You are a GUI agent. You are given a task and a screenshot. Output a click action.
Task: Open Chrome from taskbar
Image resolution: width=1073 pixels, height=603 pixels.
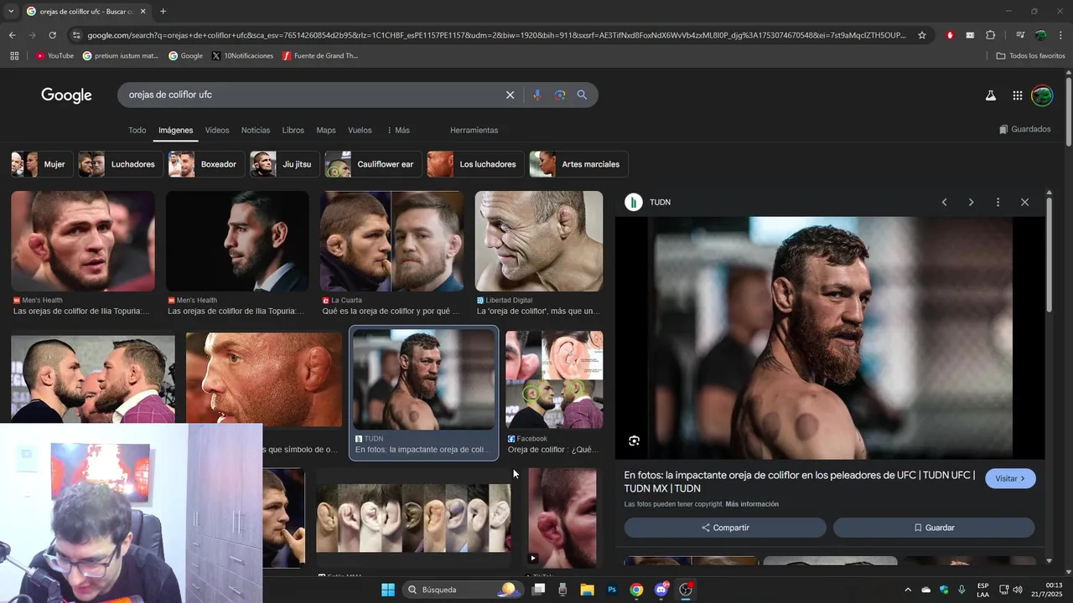coord(636,590)
